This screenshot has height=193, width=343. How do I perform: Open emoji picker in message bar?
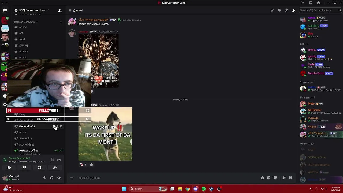coord(262,178)
